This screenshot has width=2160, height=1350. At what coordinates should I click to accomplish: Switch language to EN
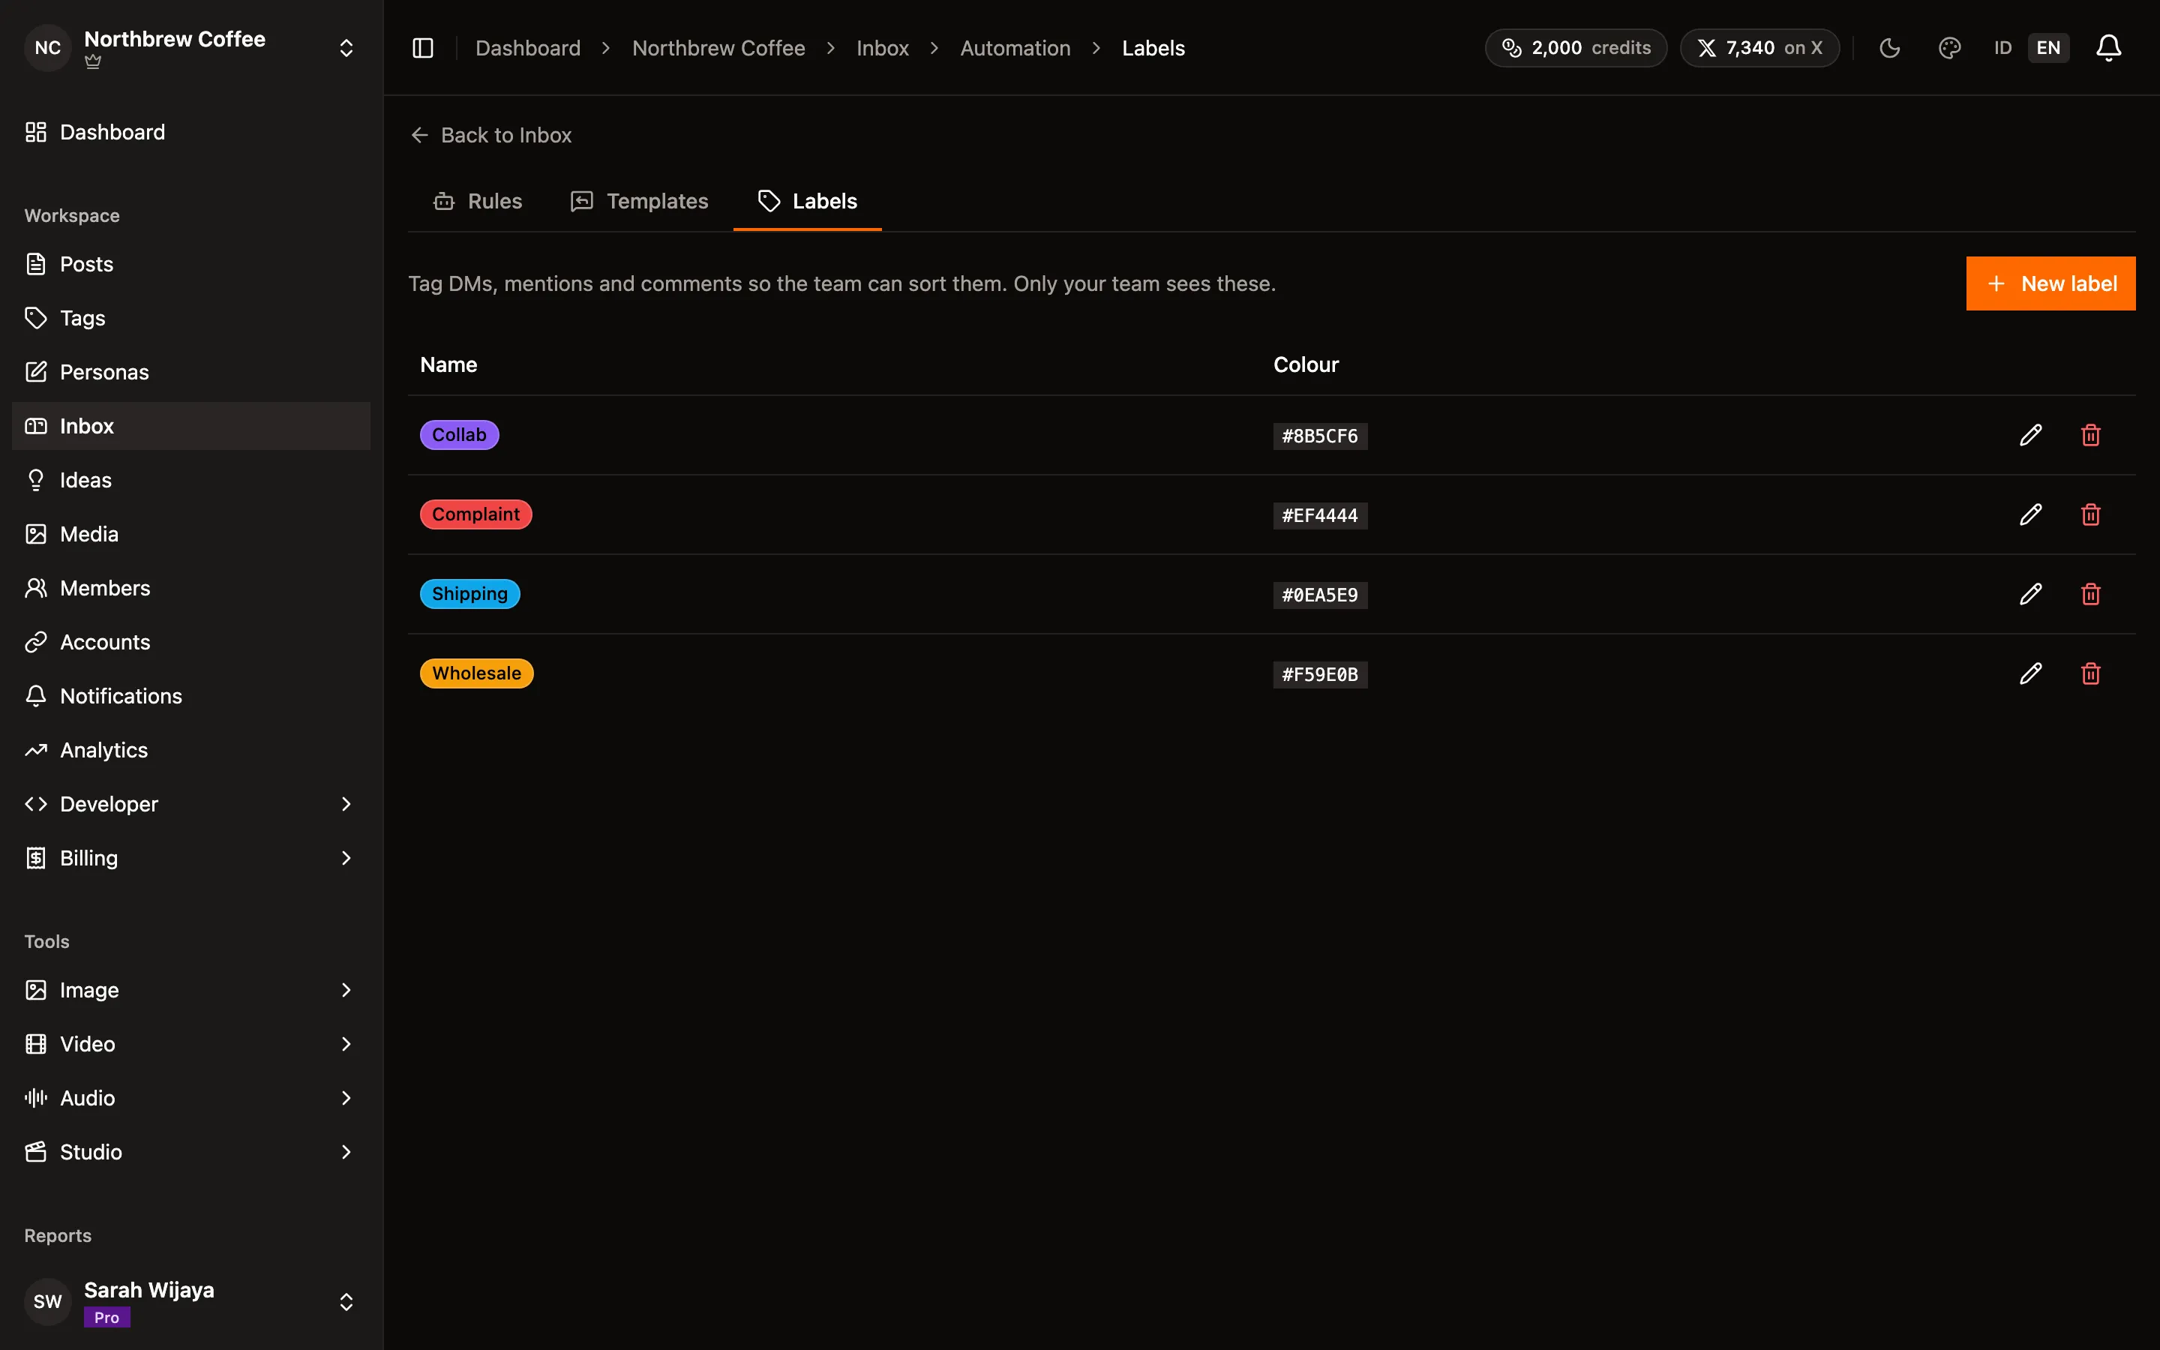pos(2048,48)
